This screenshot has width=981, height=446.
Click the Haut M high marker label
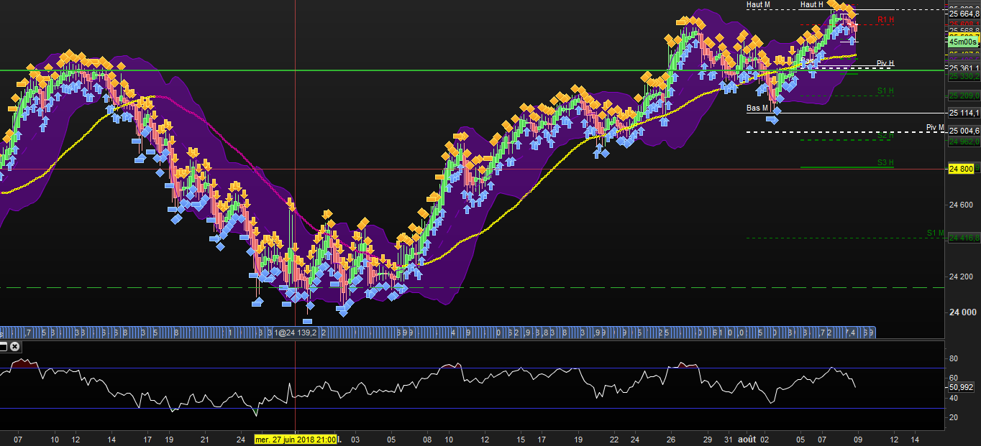(758, 5)
